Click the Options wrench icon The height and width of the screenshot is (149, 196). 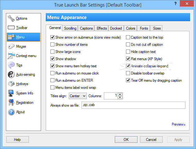(x=11, y=18)
